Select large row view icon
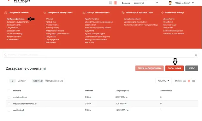202x121 pixels. tap(193, 81)
